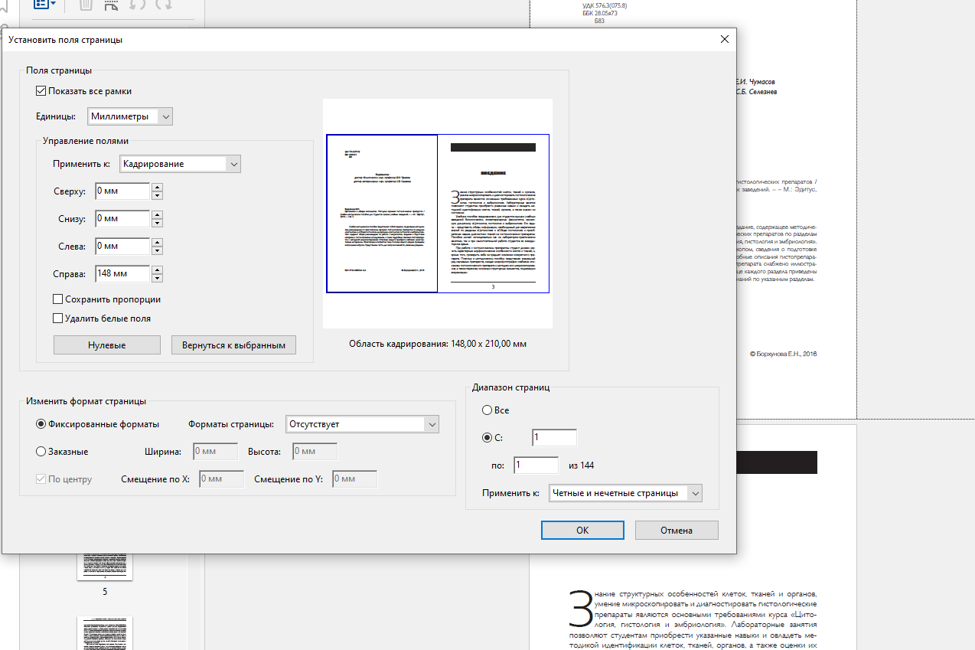Select the Заказные radio button
The width and height of the screenshot is (975, 650).
[x=41, y=451]
